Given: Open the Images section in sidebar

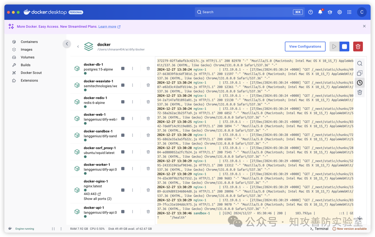Looking at the screenshot, I should click(26, 50).
